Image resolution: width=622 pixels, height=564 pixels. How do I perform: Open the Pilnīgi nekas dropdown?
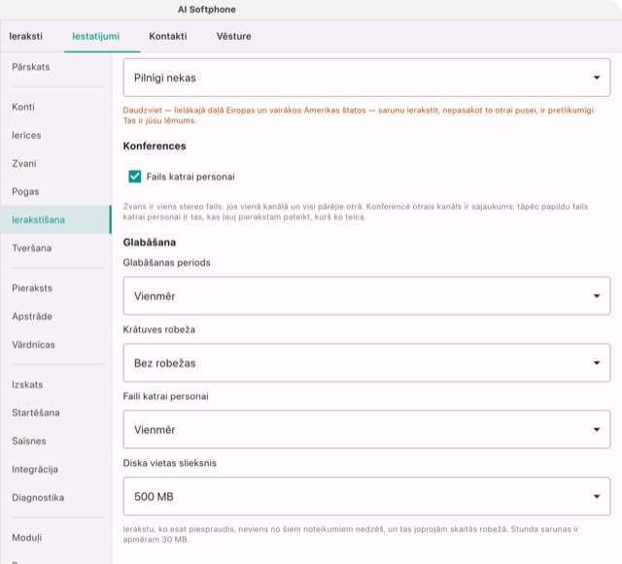pyautogui.click(x=366, y=78)
